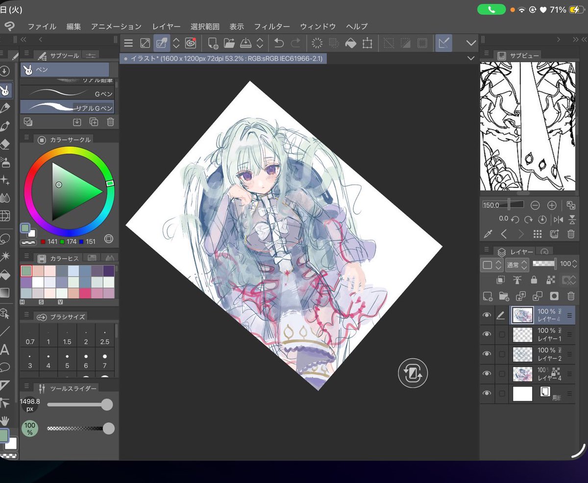Toggle lock layer padlock icon
This screenshot has height=483, width=588.
(534, 279)
